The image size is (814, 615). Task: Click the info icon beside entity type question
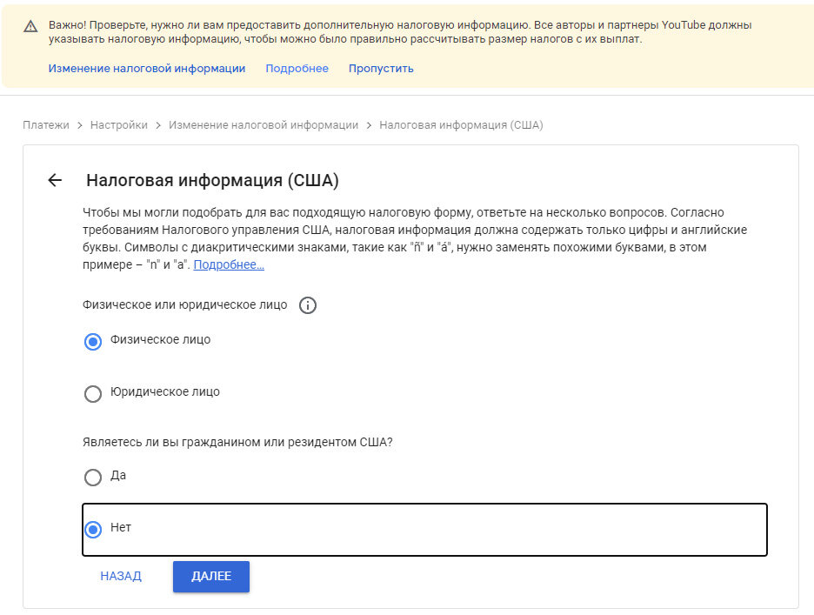click(309, 305)
